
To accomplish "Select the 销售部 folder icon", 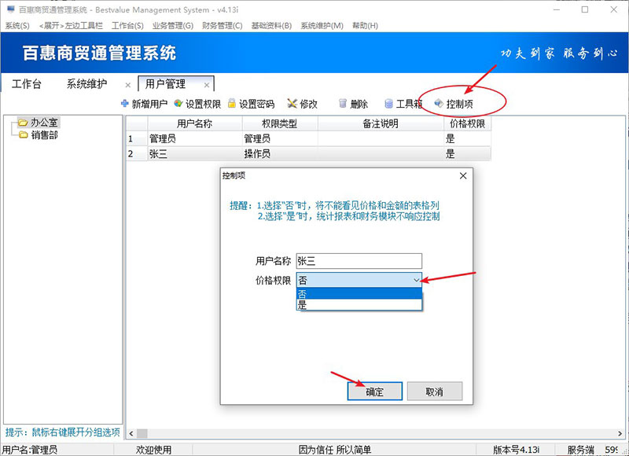I will point(24,134).
